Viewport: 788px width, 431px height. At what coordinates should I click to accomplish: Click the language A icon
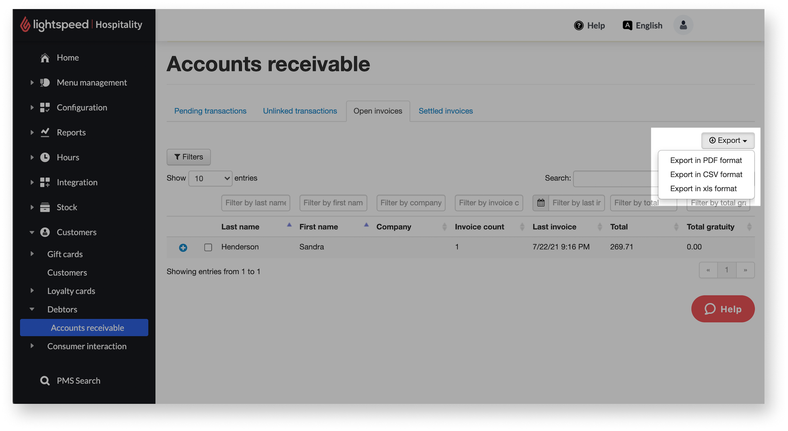pos(627,25)
